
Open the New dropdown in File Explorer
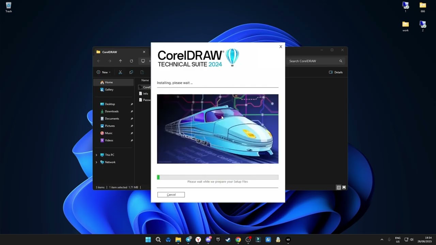(104, 72)
